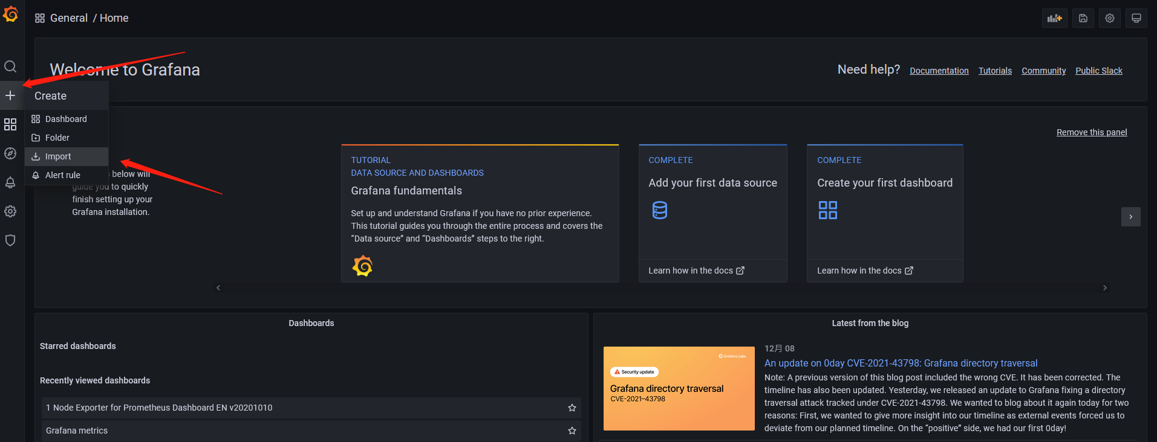Open the Explore compass icon

[x=10, y=153]
